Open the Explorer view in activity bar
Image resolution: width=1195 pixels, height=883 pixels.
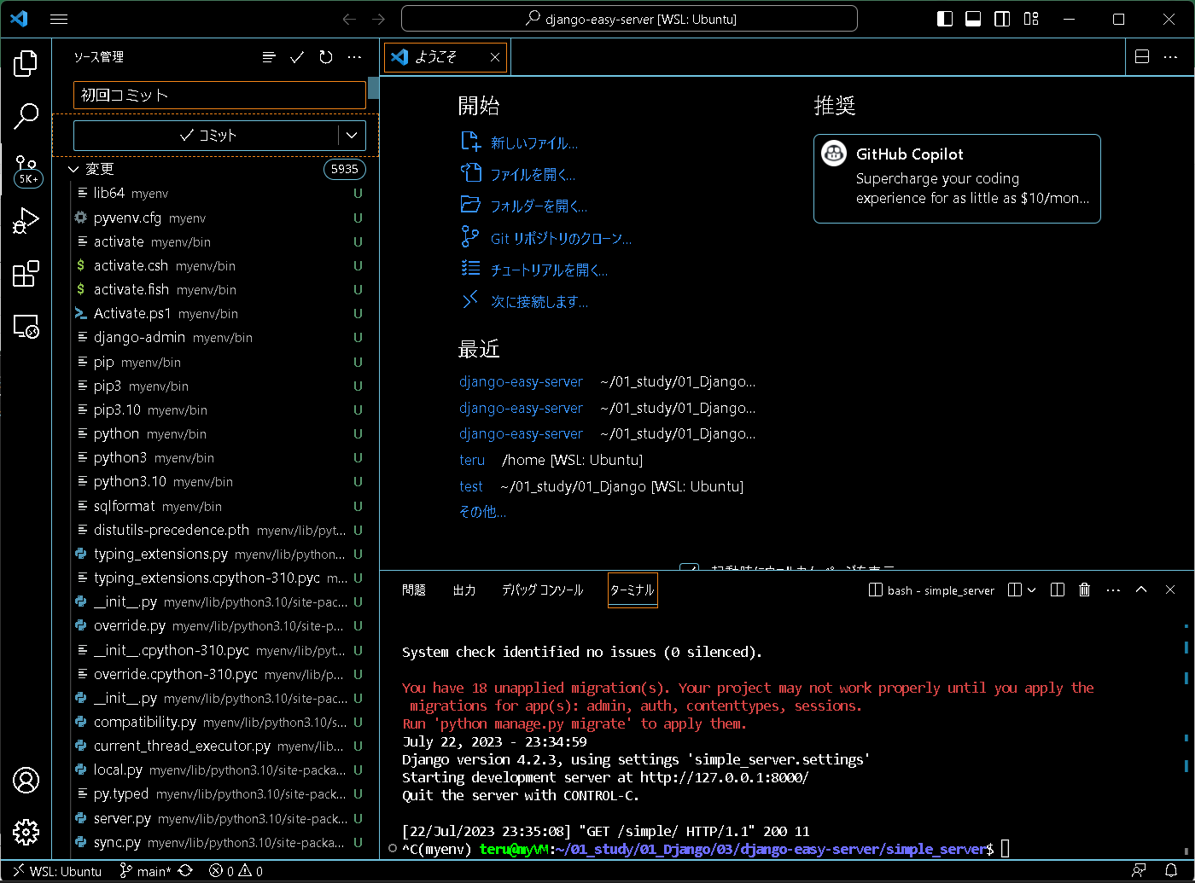point(26,63)
